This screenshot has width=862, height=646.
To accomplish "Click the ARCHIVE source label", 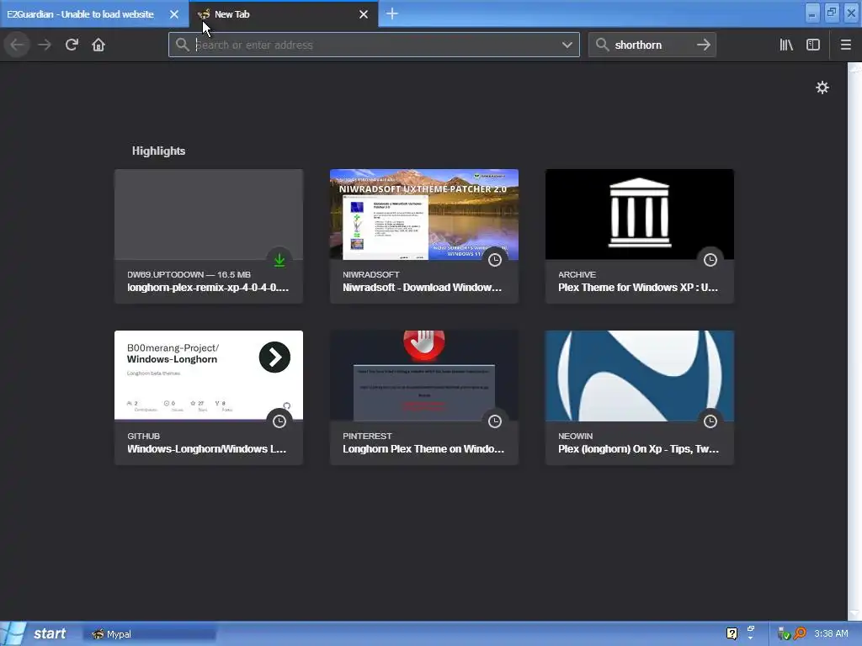I will pos(577,275).
